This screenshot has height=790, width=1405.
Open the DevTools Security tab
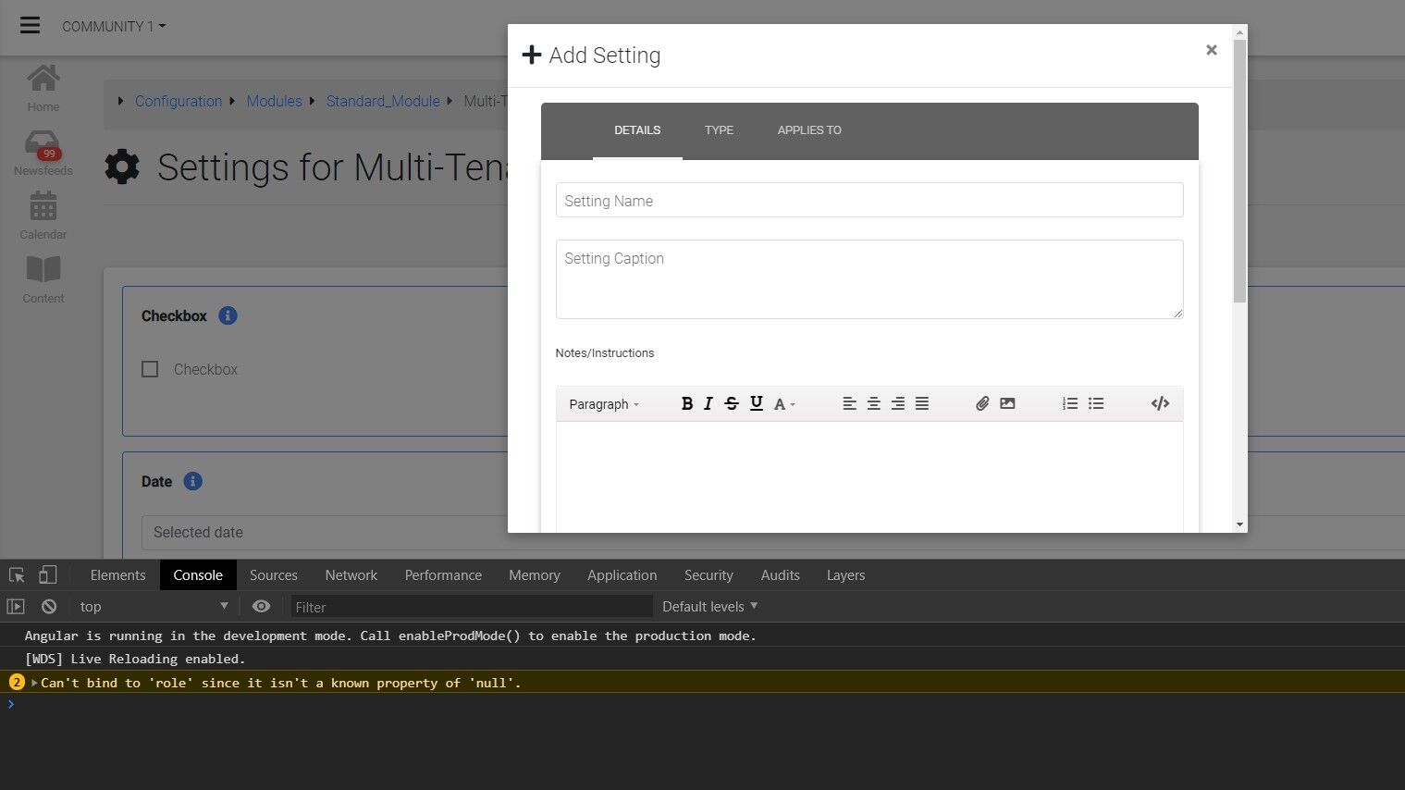709,575
